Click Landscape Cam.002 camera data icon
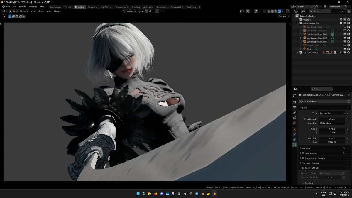The width and height of the screenshot is (352, 198). [332, 34]
